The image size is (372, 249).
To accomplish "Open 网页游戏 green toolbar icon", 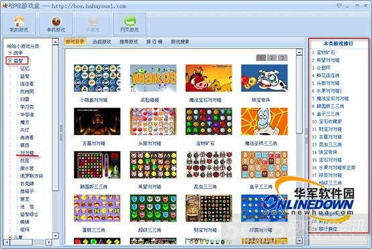I will (130, 24).
